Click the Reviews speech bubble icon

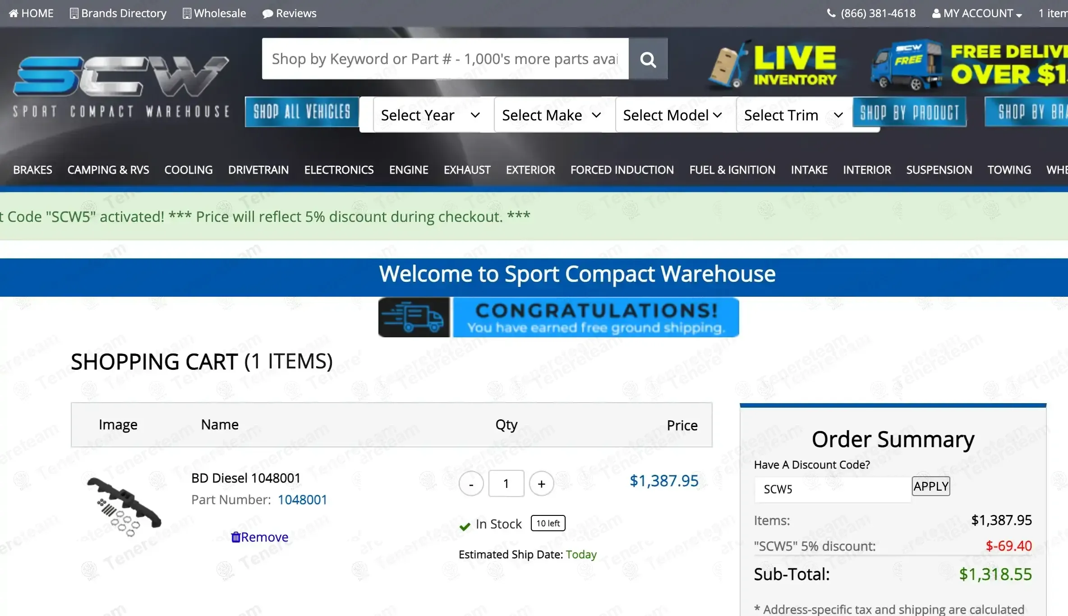(x=268, y=14)
